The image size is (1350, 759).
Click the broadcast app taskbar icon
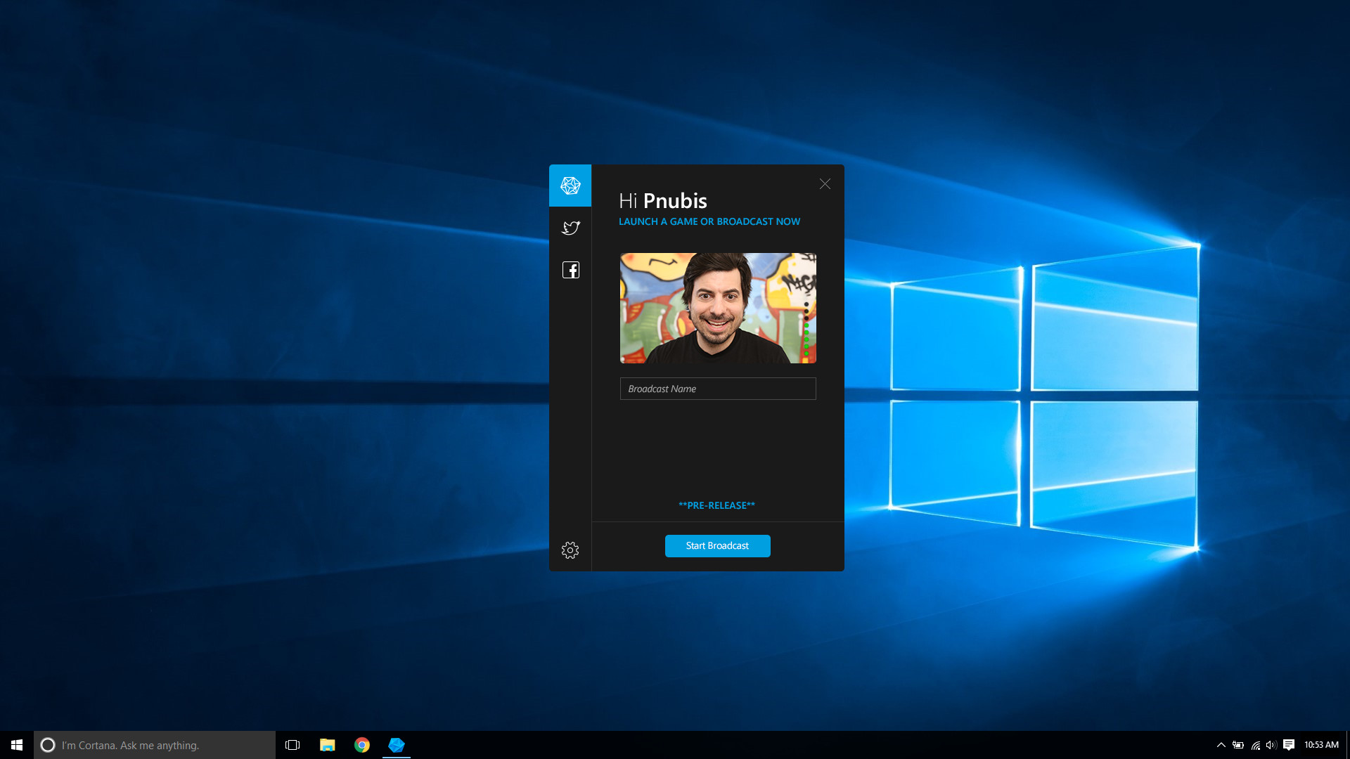(x=397, y=745)
